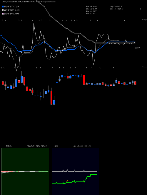Click the blue DOW ST legend swatch
147x195 pixels.
(3, 6)
